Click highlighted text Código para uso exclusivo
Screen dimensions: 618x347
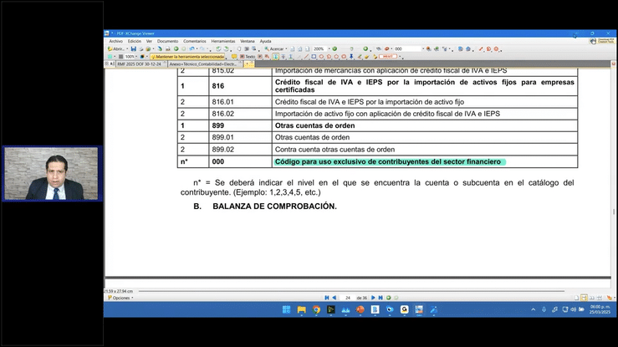point(388,162)
